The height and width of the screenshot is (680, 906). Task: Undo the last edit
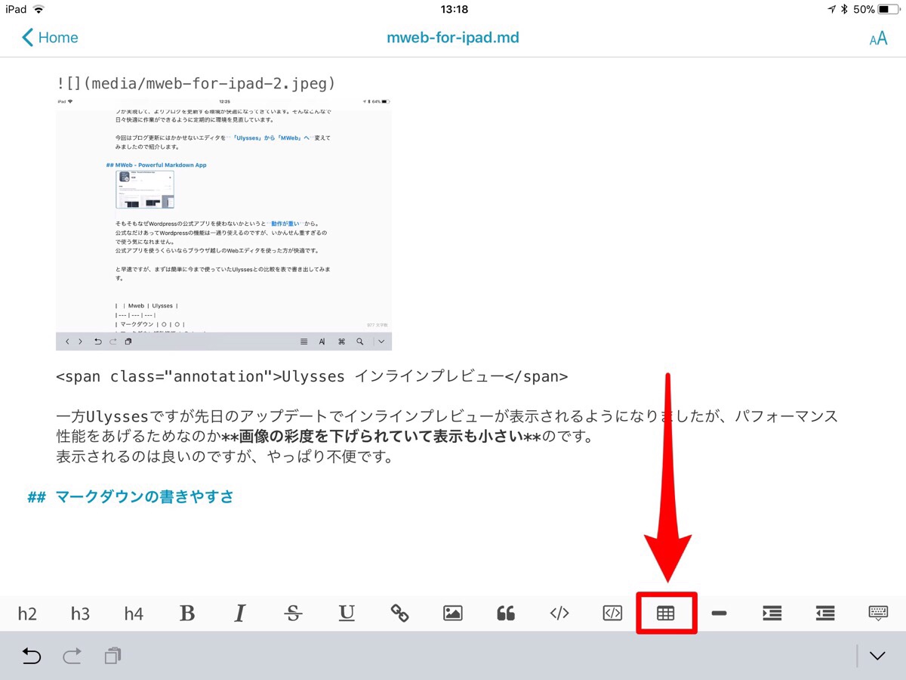[31, 656]
